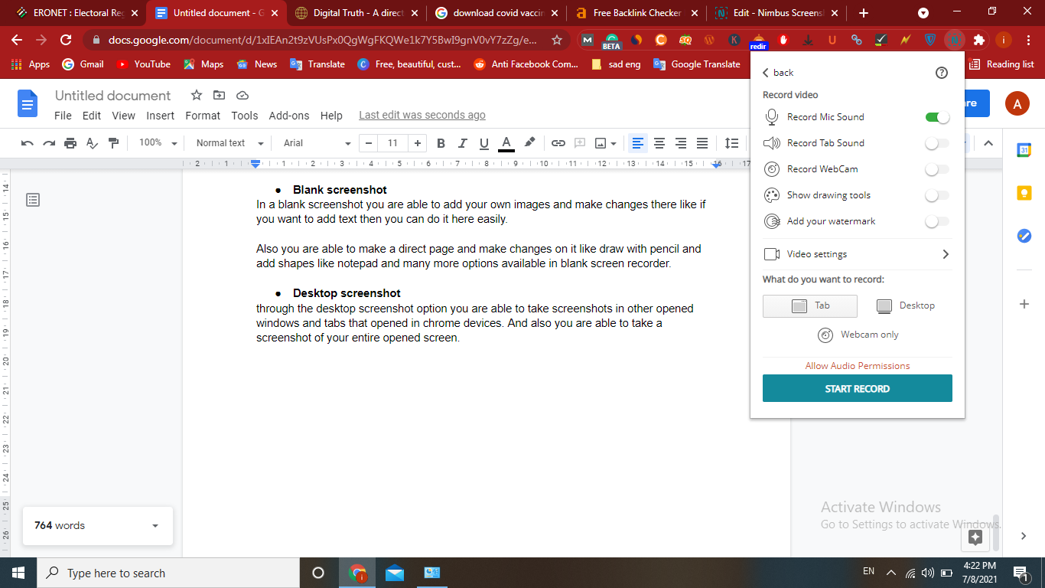The width and height of the screenshot is (1045, 588).
Task: Click the undo arrow in Docs toolbar
Action: (28, 143)
